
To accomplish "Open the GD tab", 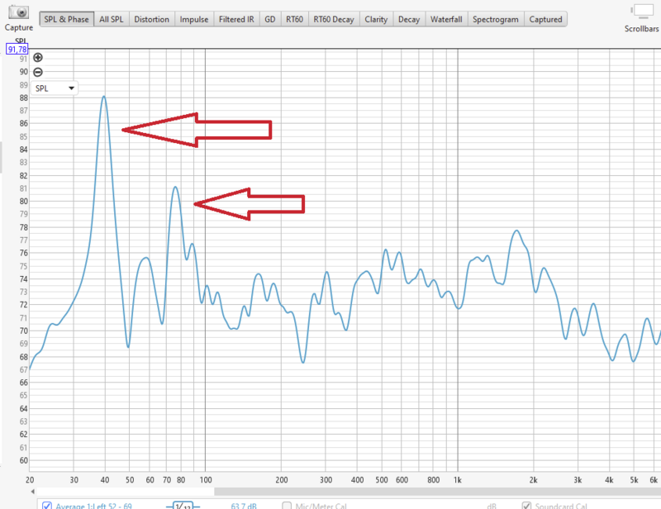I will [269, 19].
